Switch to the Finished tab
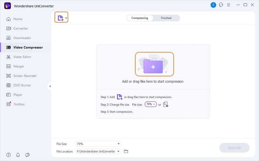This screenshot has width=259, height=161. coord(166,18)
